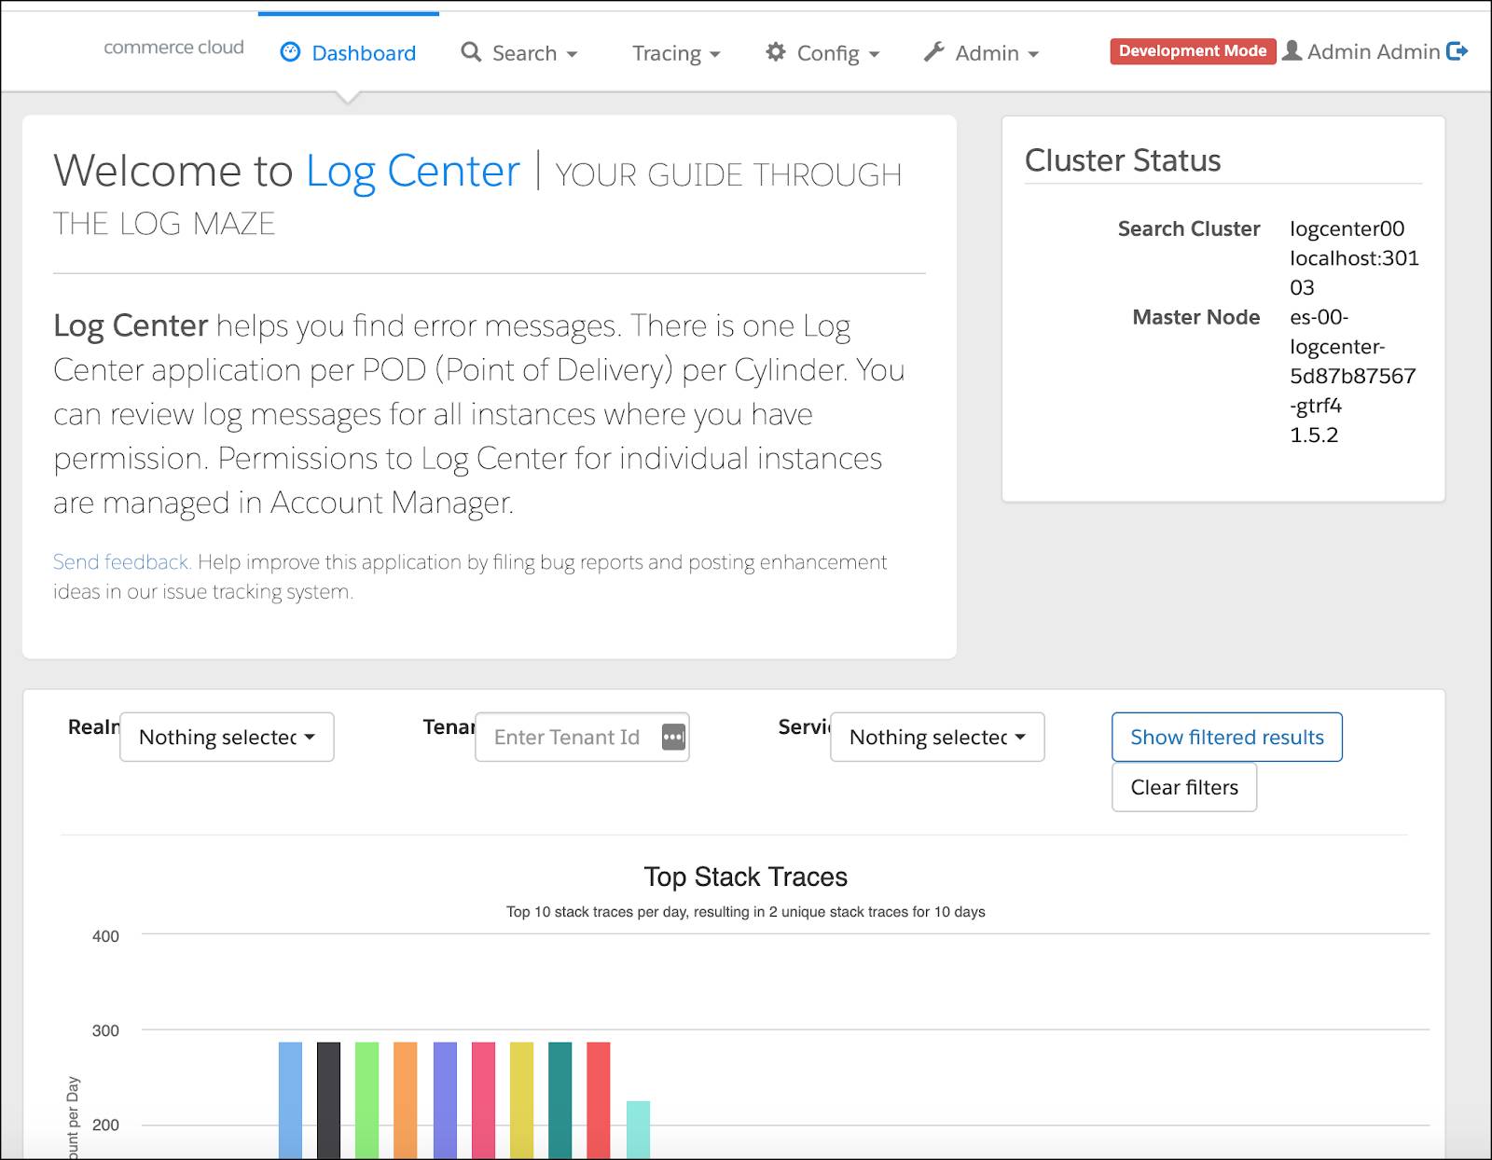Click the 'Log Center' blue title link
The image size is (1492, 1160).
click(x=412, y=172)
